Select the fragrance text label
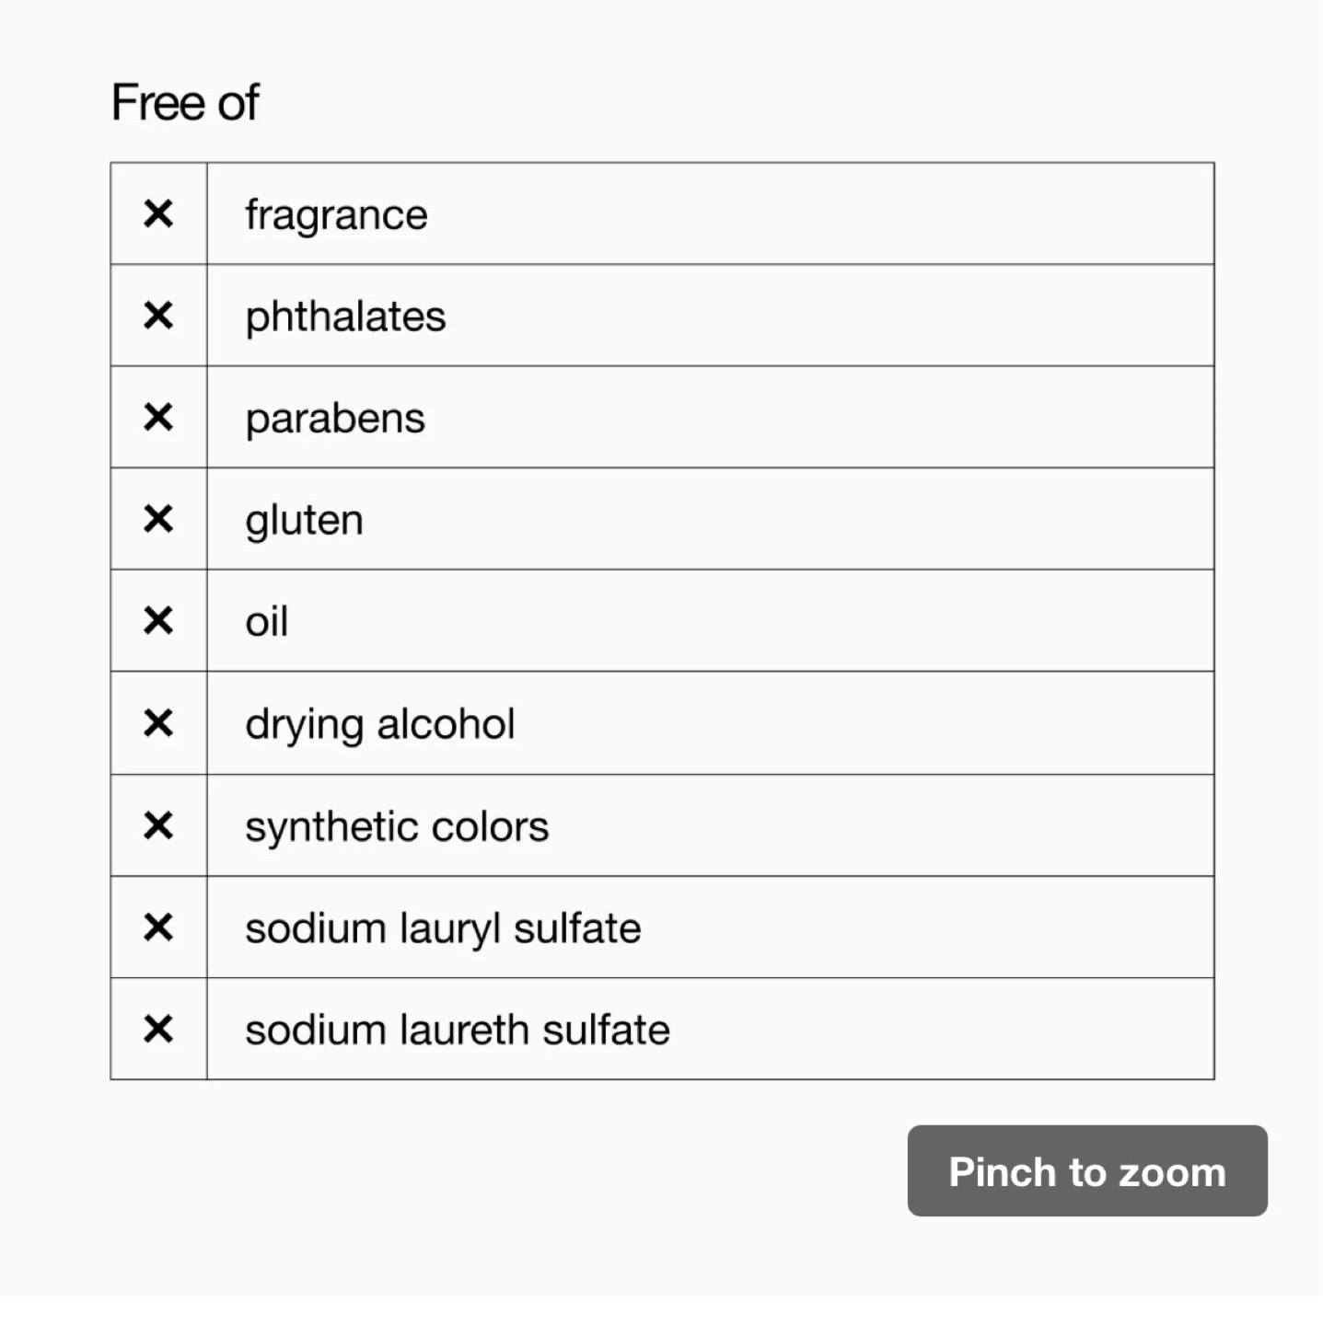This screenshot has width=1323, height=1325. coord(336,216)
